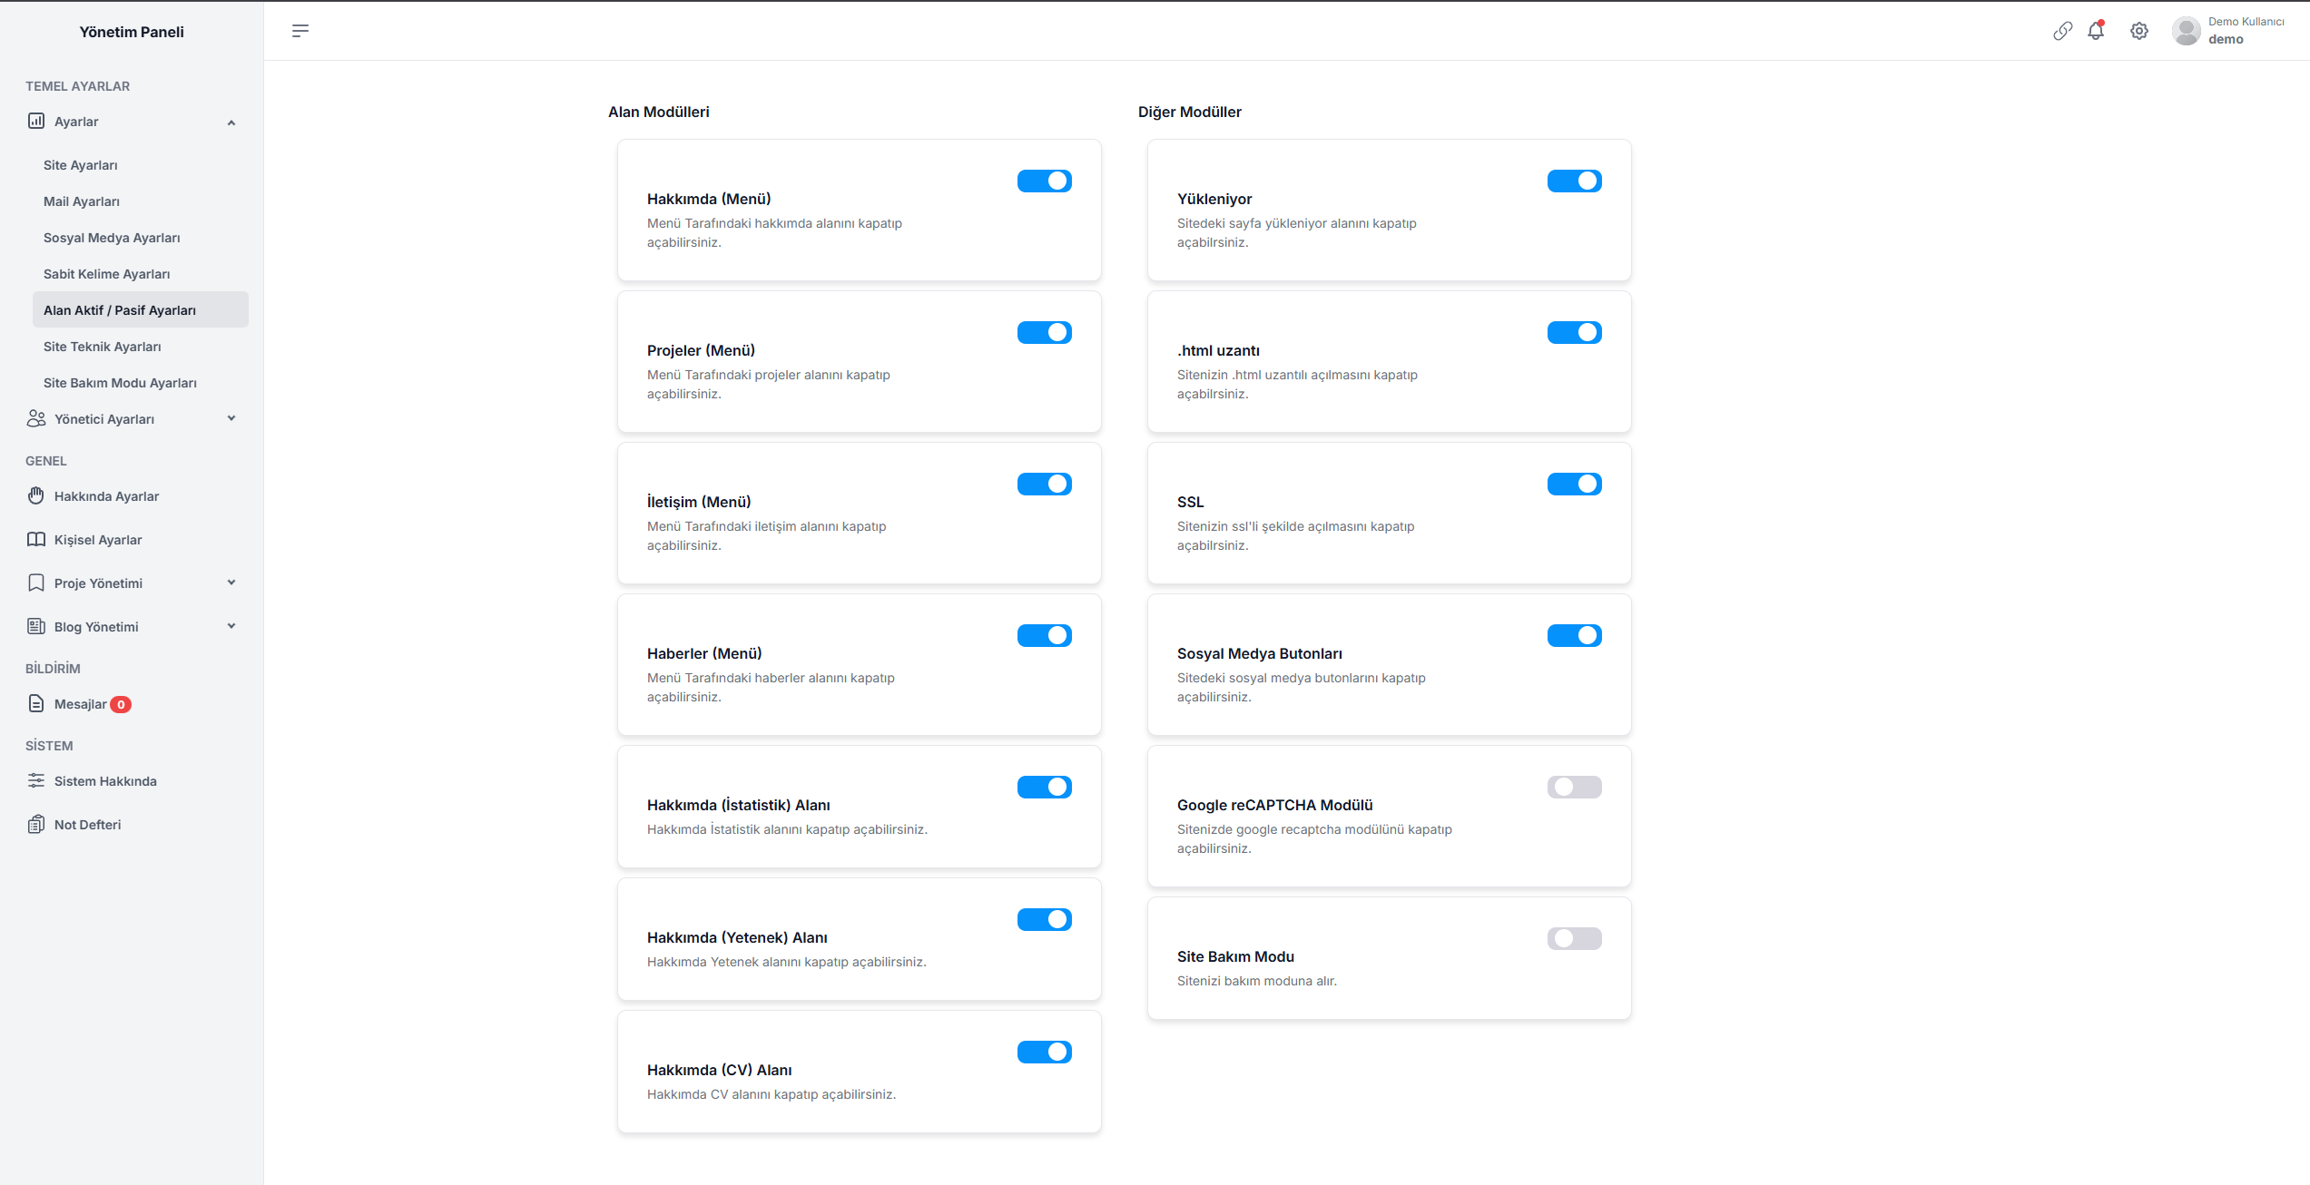Click the gear settings icon in header
The width and height of the screenshot is (2310, 1185).
pos(2139,31)
